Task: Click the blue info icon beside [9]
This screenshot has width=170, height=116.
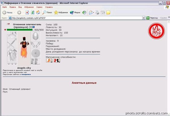Action: pyautogui.click(x=33, y=27)
